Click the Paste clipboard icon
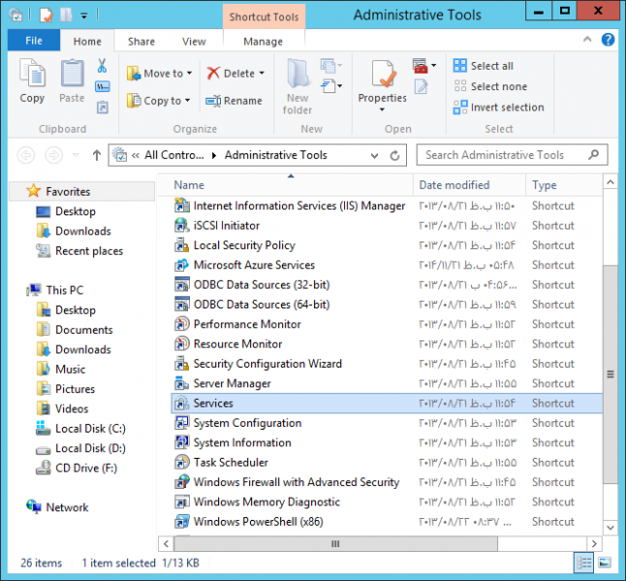626x581 pixels. tap(73, 73)
